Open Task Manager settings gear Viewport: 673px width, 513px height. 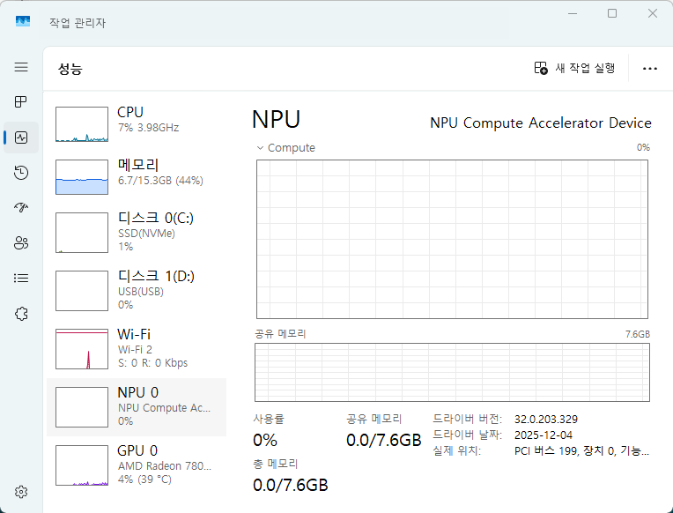pos(21,491)
